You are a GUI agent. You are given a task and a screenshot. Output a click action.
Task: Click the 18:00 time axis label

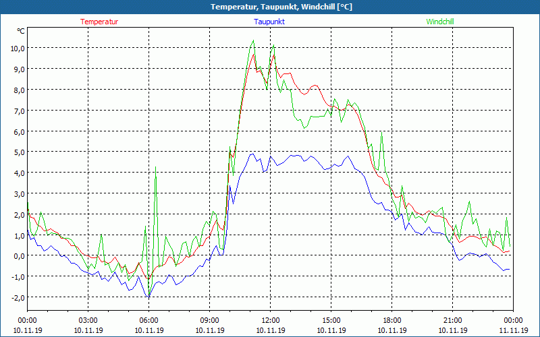pos(392,320)
